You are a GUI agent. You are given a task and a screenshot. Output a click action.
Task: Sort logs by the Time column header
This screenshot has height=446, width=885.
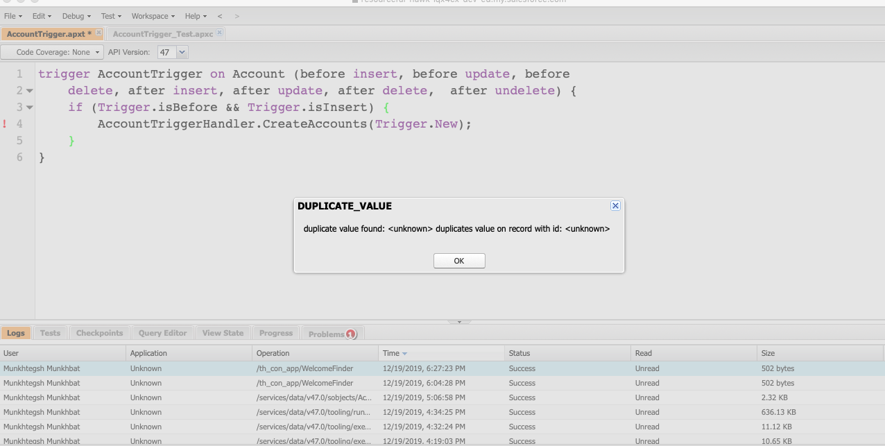tap(391, 353)
